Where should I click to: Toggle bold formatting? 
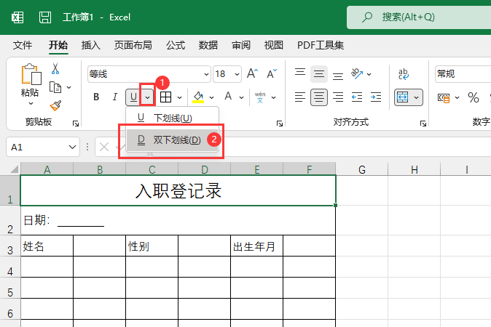(x=96, y=97)
